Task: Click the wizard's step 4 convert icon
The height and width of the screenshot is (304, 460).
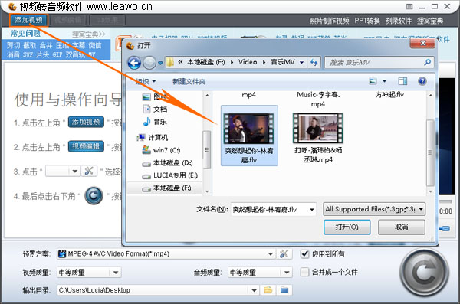Action: click(x=94, y=195)
